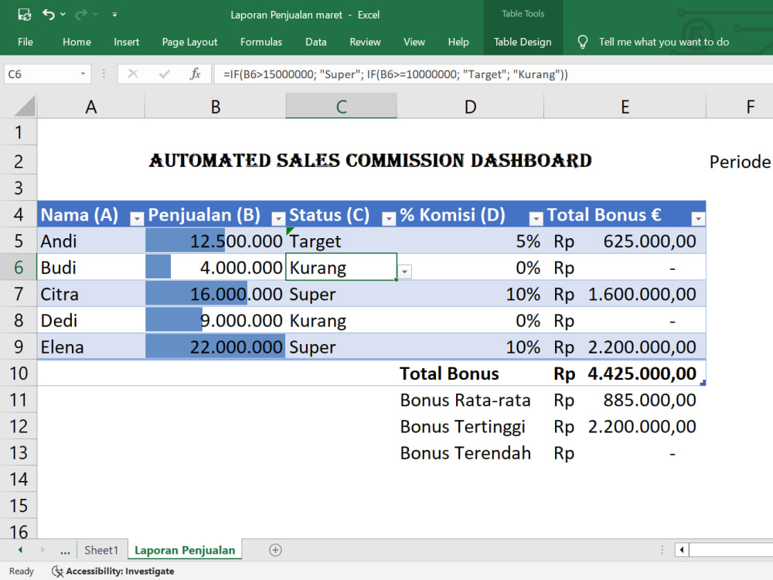Click the Tell me lightbulb icon
The width and height of the screenshot is (773, 580).
tap(582, 42)
